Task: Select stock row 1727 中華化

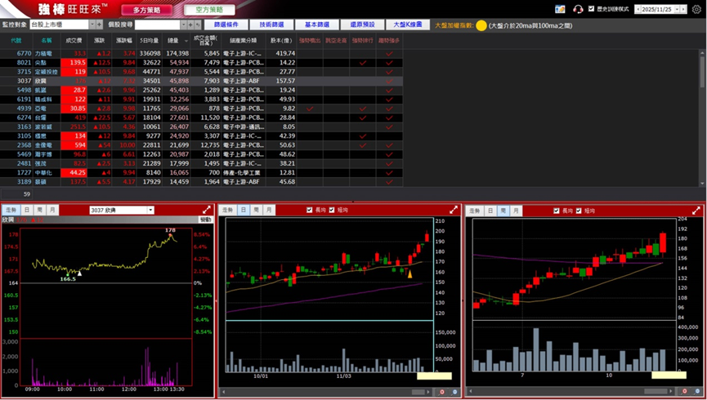Action: [201, 172]
